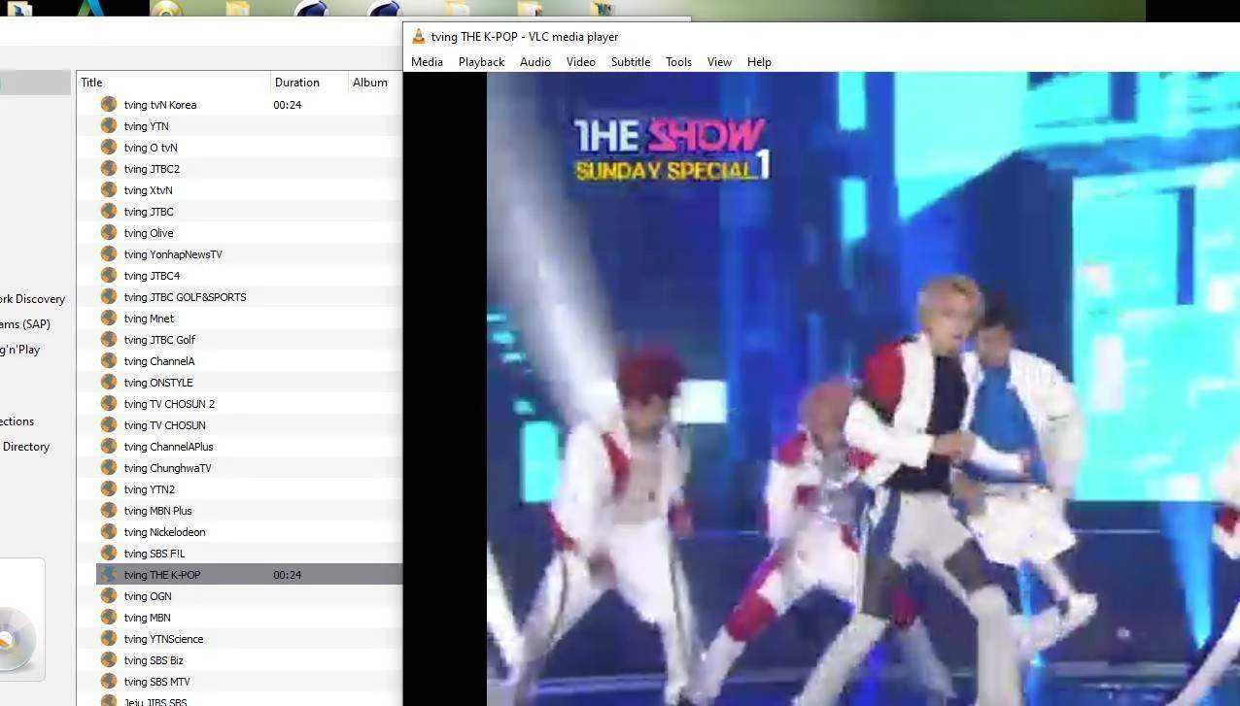Image resolution: width=1240 pixels, height=706 pixels.
Task: Open the Video menu
Action: pyautogui.click(x=580, y=62)
